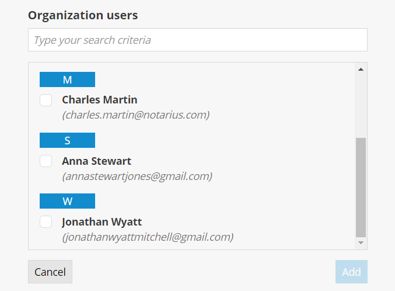Click the search criteria input field
The height and width of the screenshot is (291, 395).
tap(197, 40)
